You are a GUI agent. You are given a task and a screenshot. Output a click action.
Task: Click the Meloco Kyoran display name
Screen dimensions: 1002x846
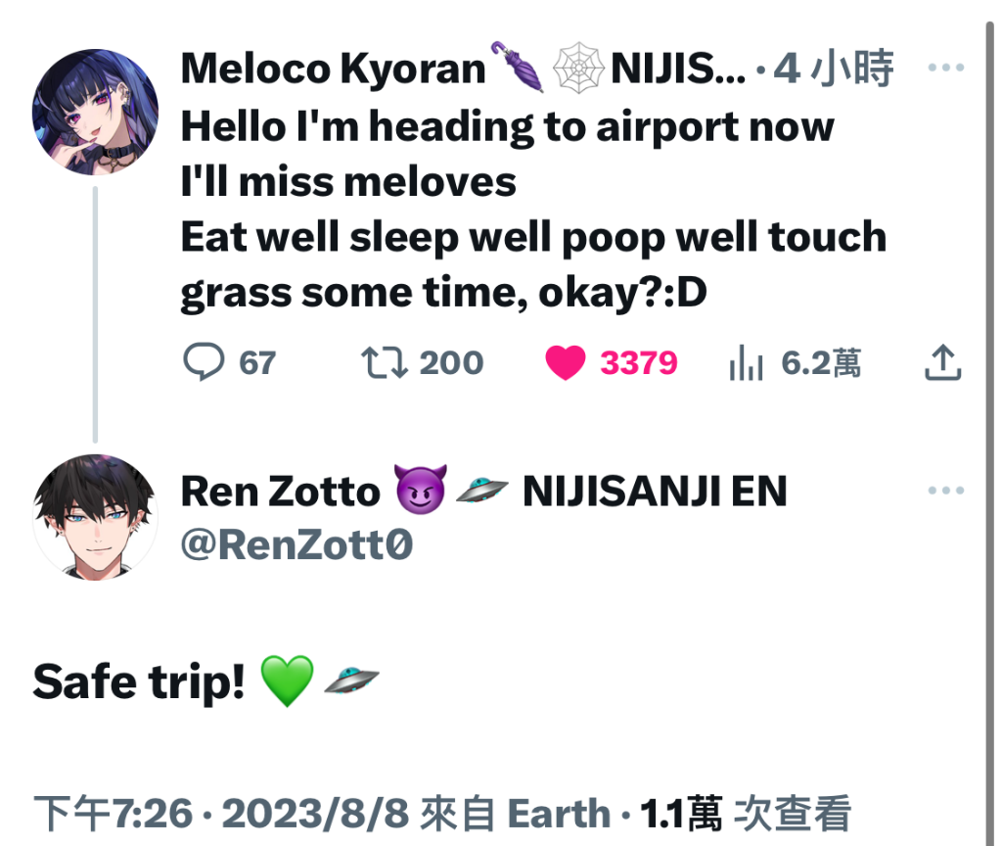click(x=333, y=68)
